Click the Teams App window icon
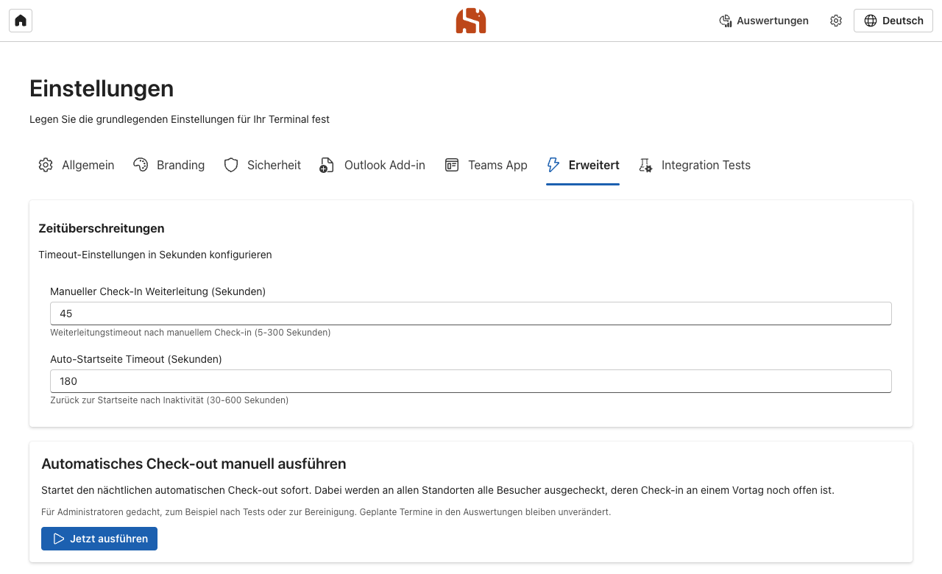Image resolution: width=942 pixels, height=574 pixels. [452, 165]
